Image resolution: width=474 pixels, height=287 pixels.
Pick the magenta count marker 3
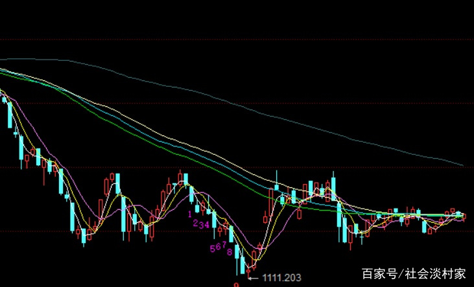click(201, 225)
